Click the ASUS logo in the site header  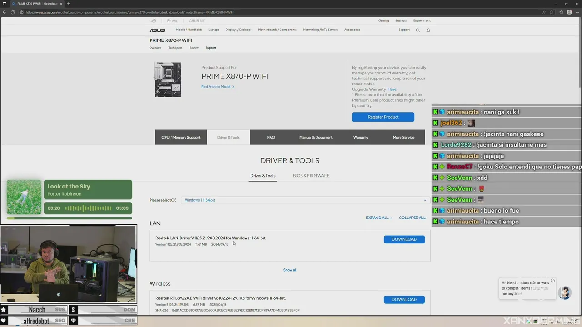tap(157, 30)
